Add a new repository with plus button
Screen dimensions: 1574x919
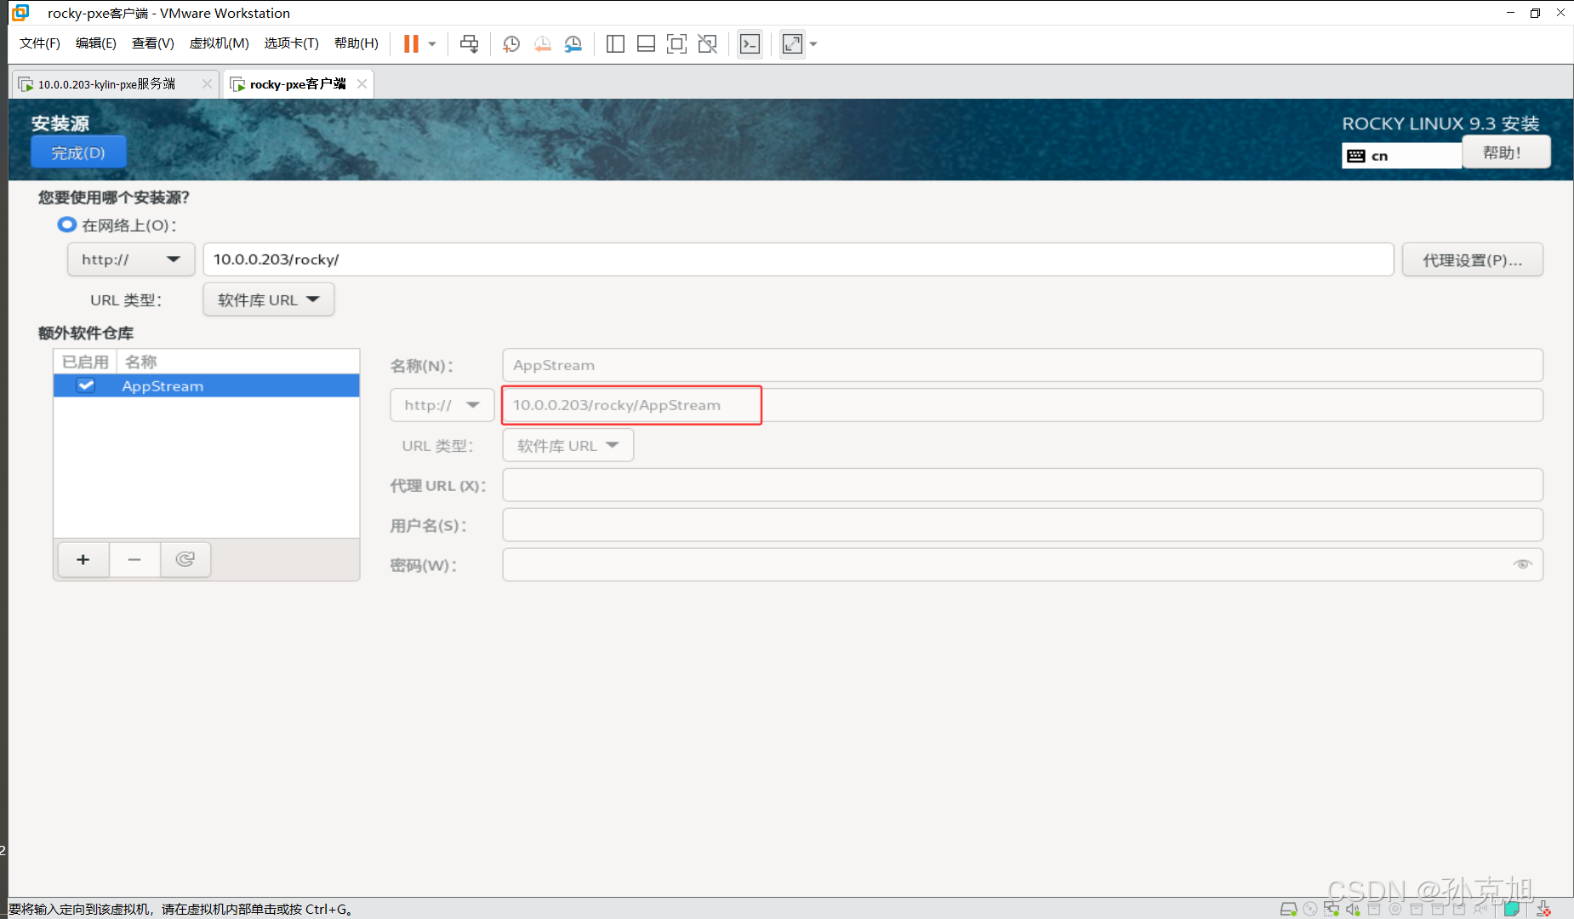[83, 559]
